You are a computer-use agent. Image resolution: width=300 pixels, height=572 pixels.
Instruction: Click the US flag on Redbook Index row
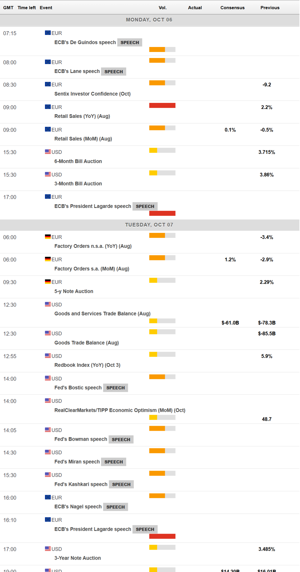point(48,356)
